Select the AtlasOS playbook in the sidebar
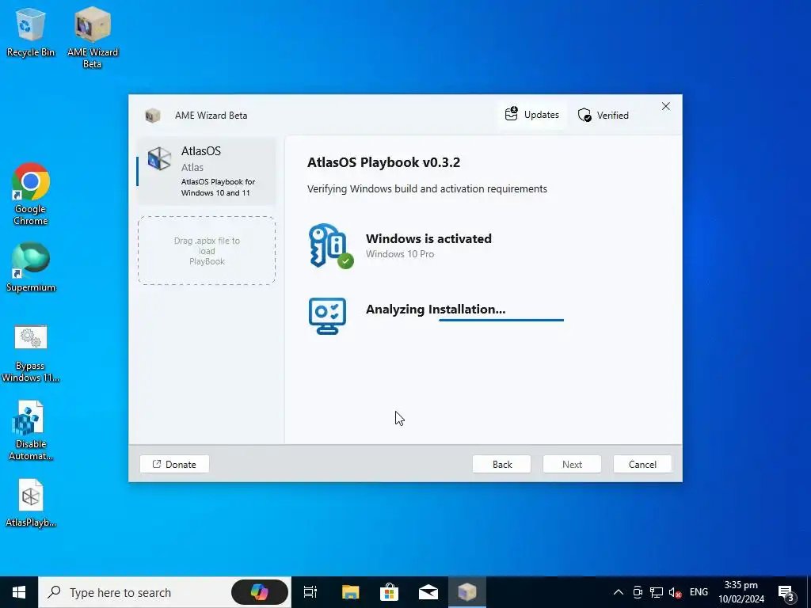 [x=207, y=171]
